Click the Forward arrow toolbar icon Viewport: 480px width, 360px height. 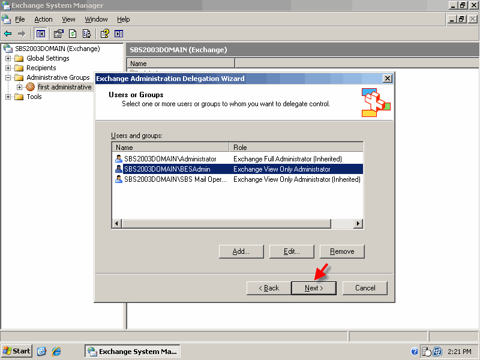22,34
